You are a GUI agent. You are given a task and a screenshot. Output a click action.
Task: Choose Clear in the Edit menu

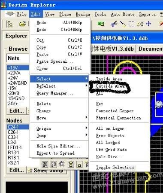[60, 68]
